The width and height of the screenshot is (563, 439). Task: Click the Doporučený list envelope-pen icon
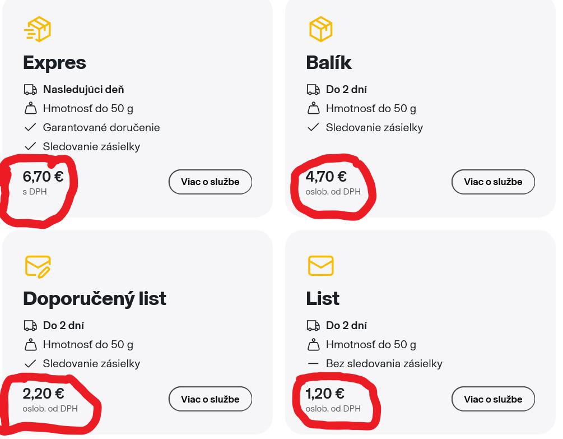(x=38, y=266)
